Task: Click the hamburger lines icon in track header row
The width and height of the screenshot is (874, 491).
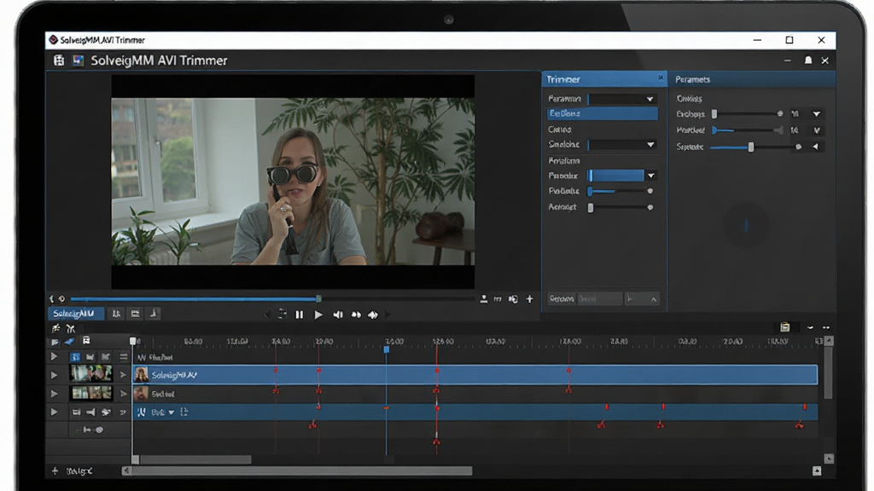Action: 124,357
